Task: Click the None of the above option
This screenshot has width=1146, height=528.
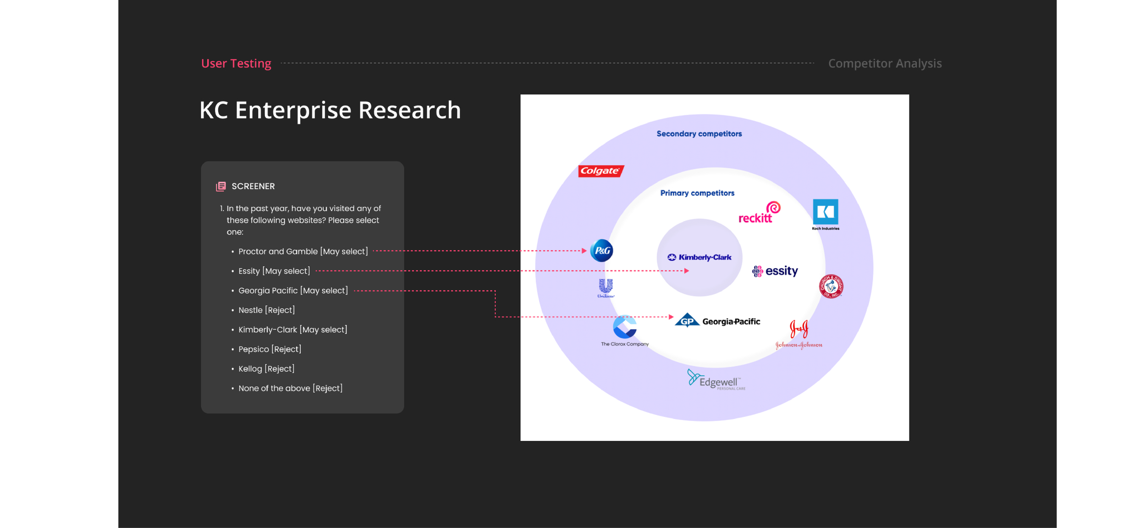Action: (x=290, y=388)
